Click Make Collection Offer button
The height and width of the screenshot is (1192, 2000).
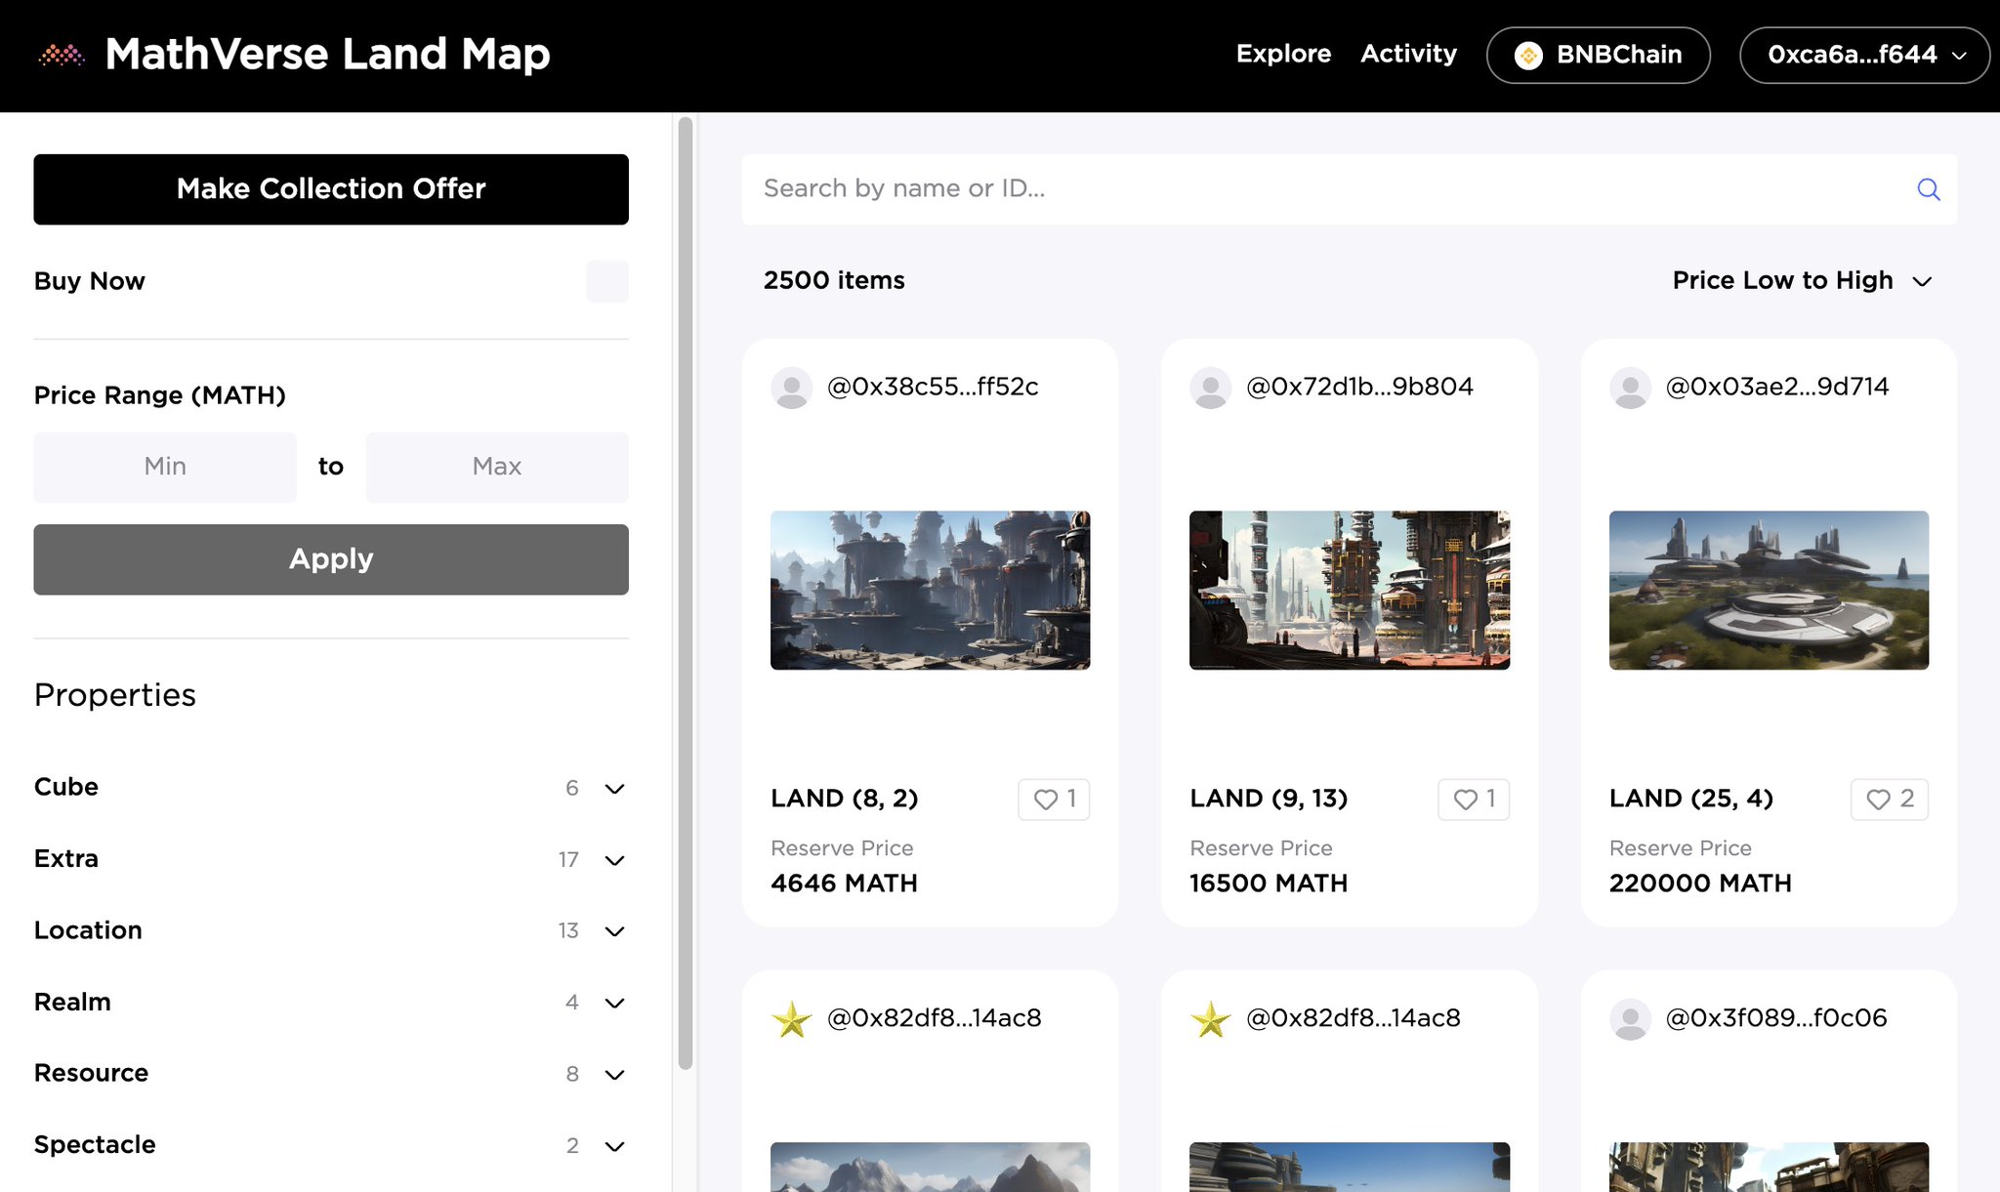point(331,189)
